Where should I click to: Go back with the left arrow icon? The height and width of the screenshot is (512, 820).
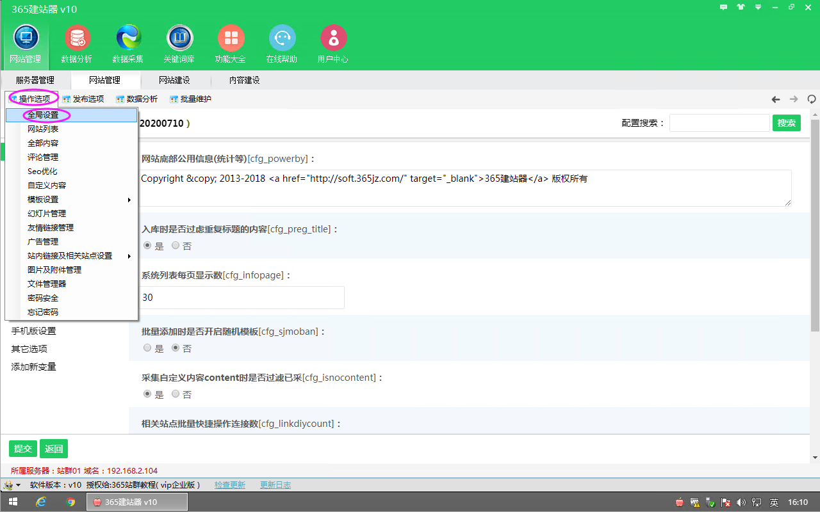pos(776,99)
